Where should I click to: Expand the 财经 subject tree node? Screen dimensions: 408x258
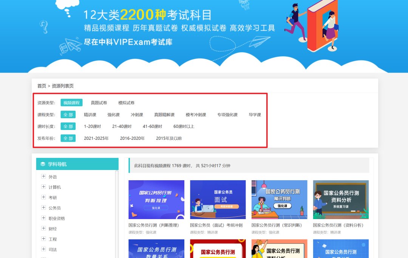43,229
